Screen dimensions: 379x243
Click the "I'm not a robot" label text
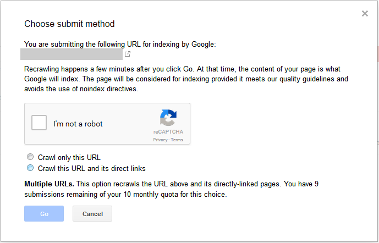[78, 124]
